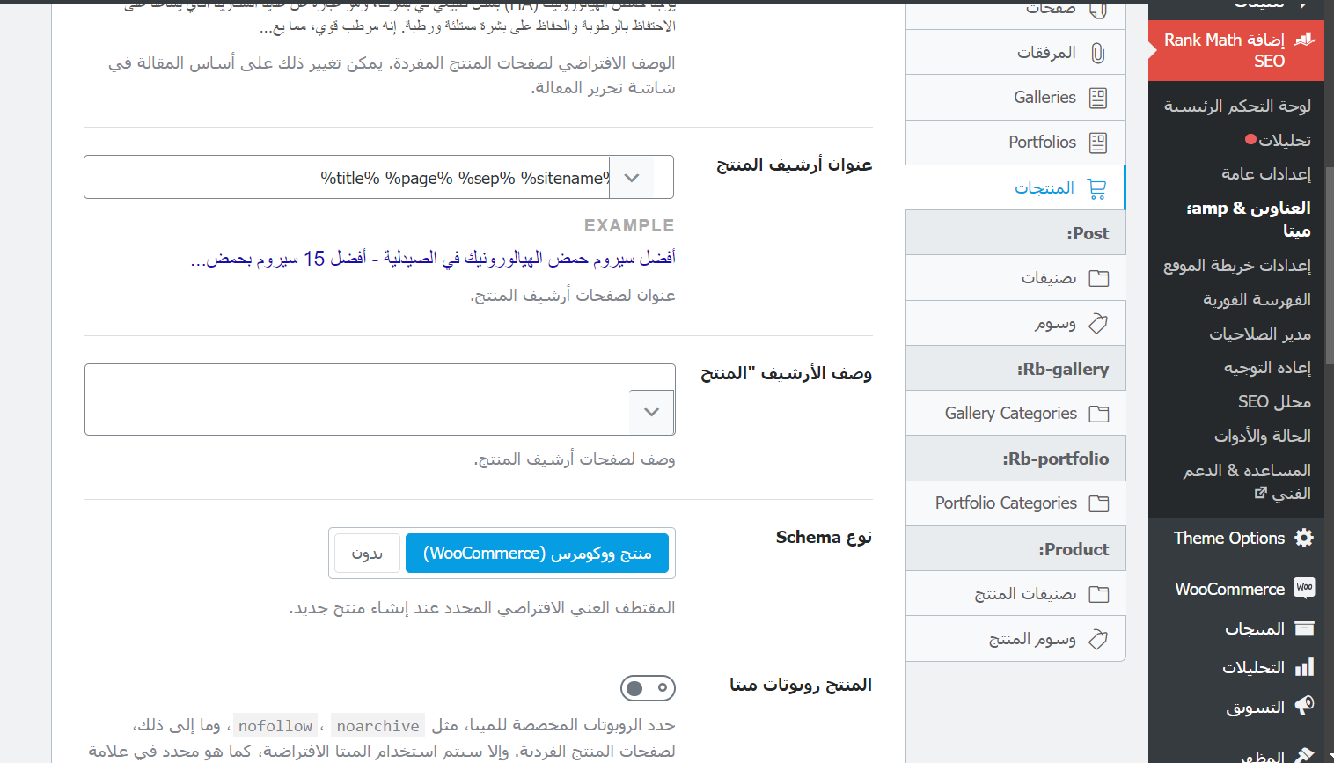Open محلل SEO analyzer page

pyautogui.click(x=1274, y=401)
